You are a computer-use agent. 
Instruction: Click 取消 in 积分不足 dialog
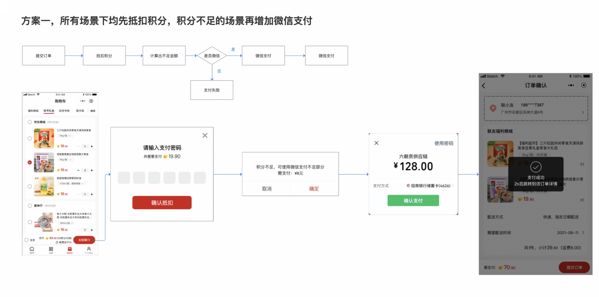click(x=267, y=189)
